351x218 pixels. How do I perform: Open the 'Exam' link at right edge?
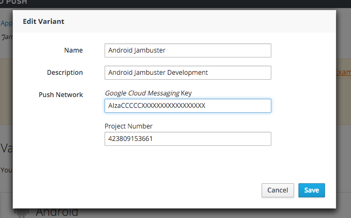(x=343, y=72)
